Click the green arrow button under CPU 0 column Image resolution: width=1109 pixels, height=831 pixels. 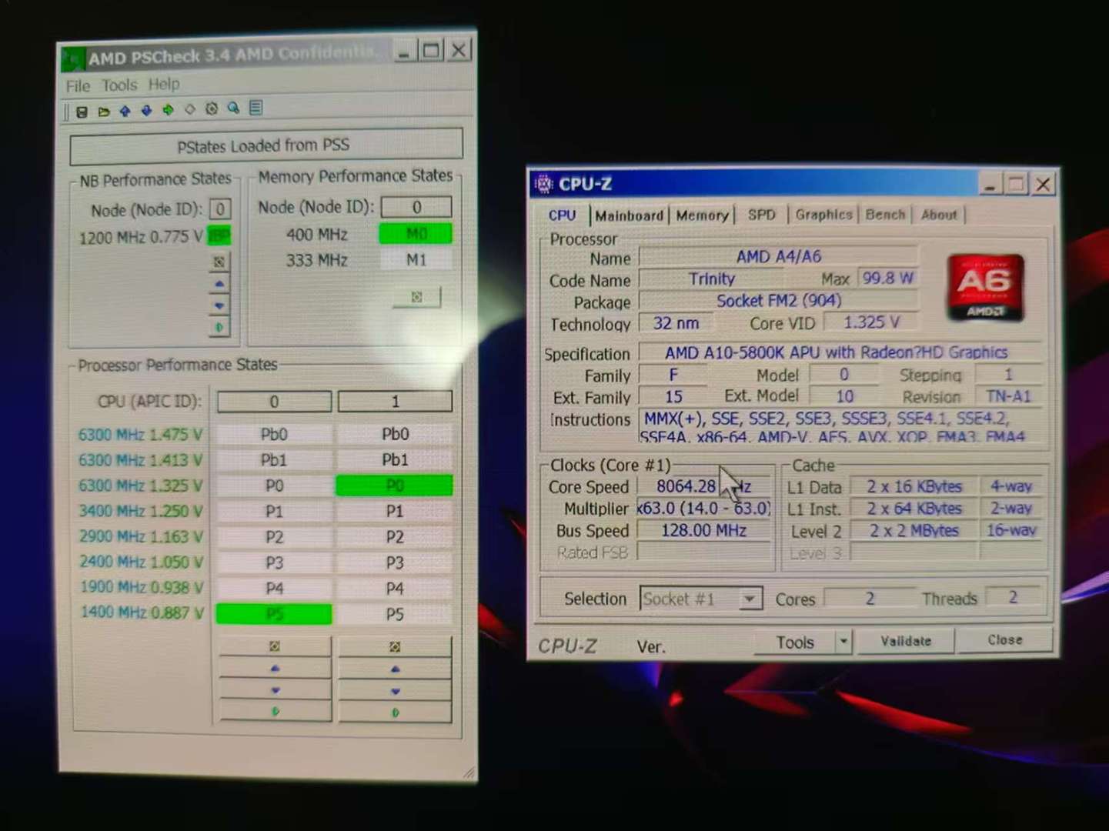(275, 712)
